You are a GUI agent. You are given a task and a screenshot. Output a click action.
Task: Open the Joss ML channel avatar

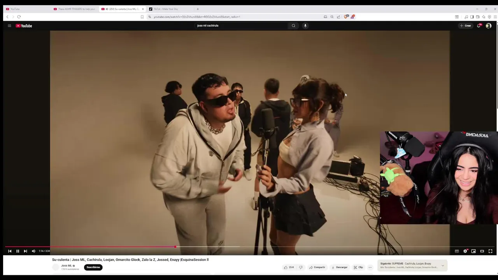click(x=56, y=267)
